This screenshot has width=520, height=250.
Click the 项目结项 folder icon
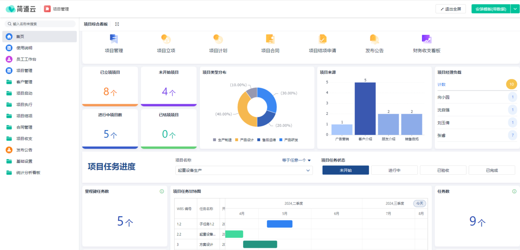tap(9, 116)
